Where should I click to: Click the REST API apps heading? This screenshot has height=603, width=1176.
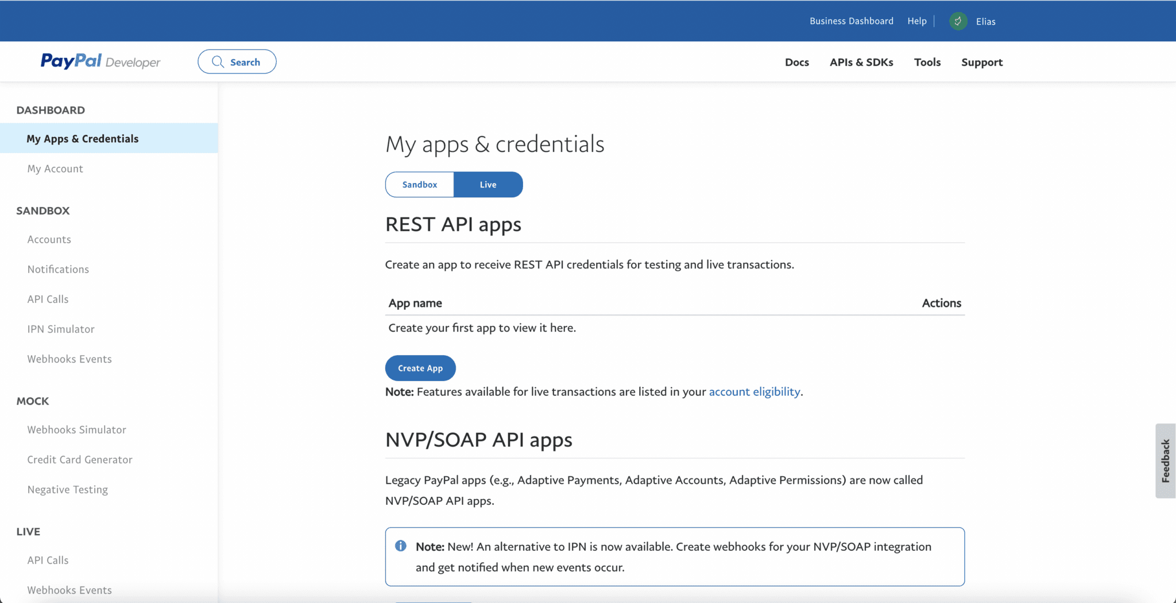[x=453, y=224]
